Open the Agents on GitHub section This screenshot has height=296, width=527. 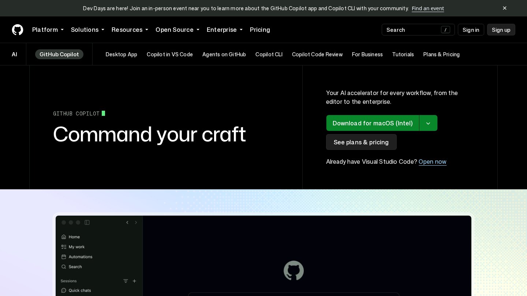[224, 54]
